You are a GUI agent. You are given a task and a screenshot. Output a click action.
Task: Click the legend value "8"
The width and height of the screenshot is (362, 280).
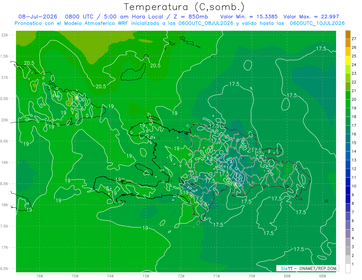coord(353,204)
